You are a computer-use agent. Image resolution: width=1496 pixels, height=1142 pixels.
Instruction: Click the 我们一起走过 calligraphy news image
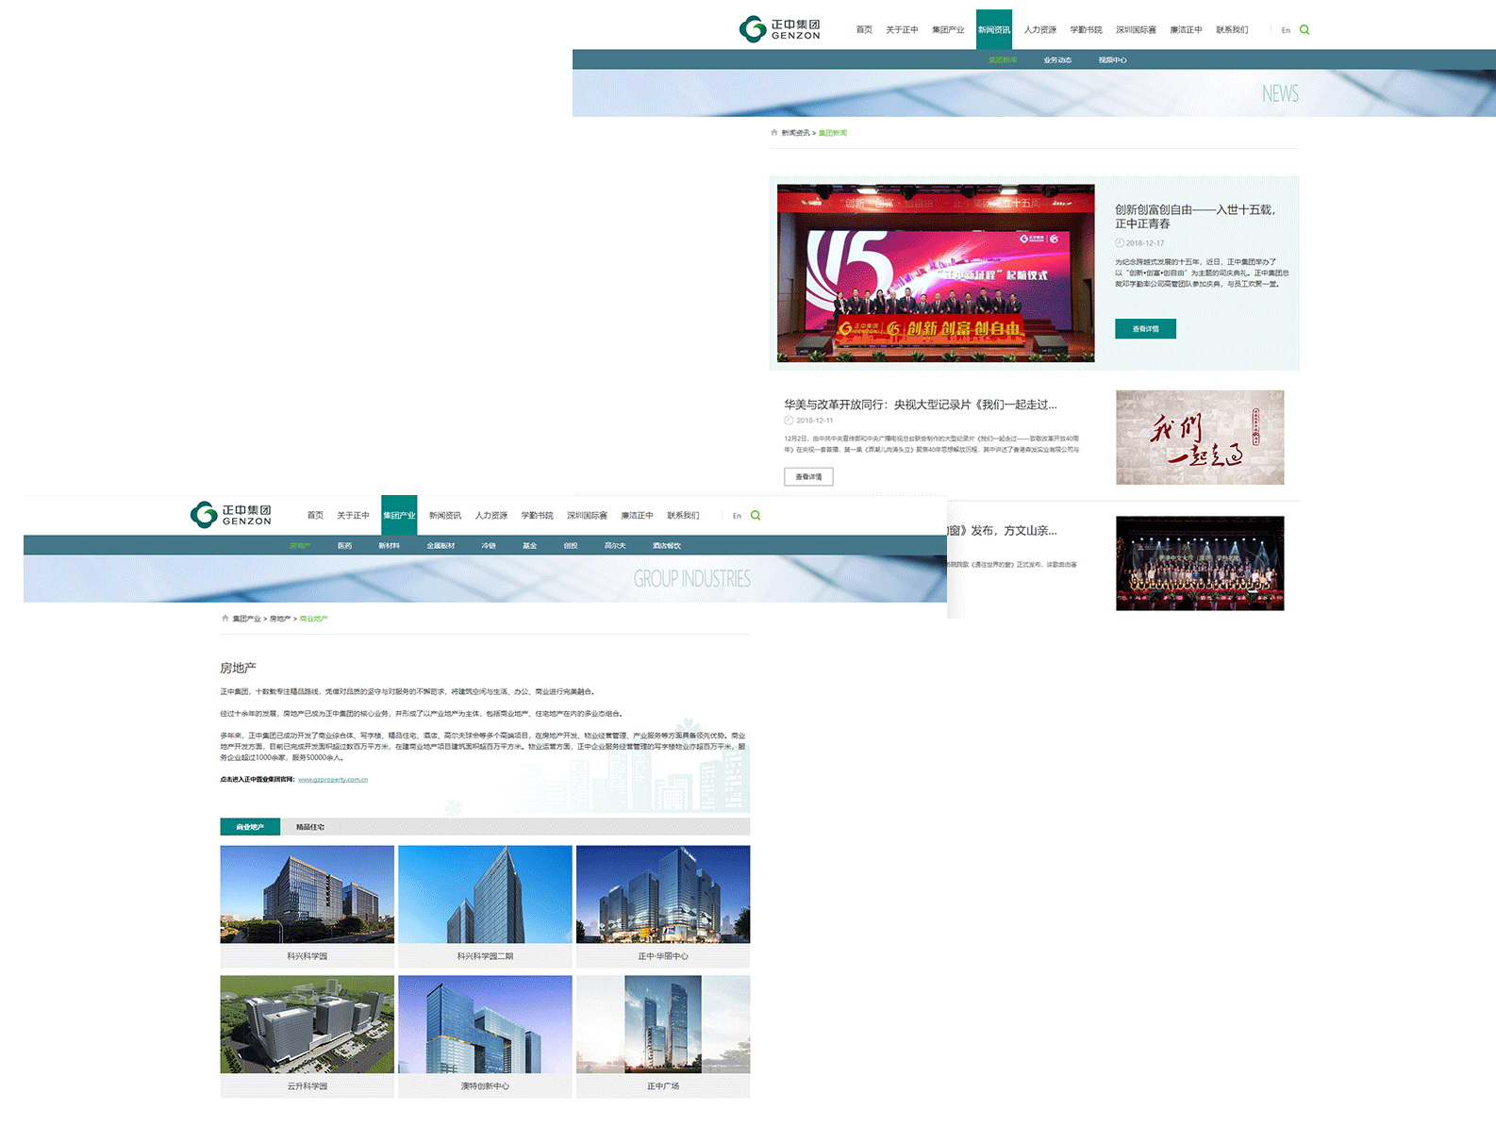(1200, 438)
